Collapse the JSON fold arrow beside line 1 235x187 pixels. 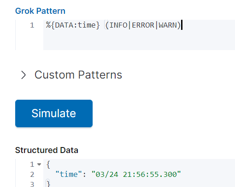pos(39,164)
